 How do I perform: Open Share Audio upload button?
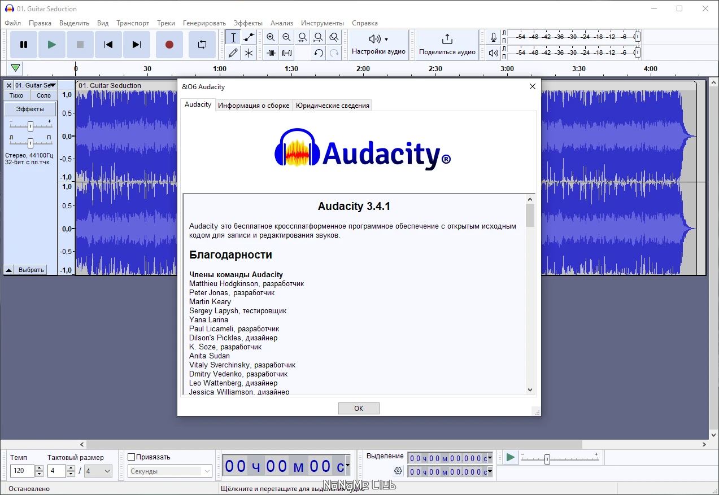point(447,45)
